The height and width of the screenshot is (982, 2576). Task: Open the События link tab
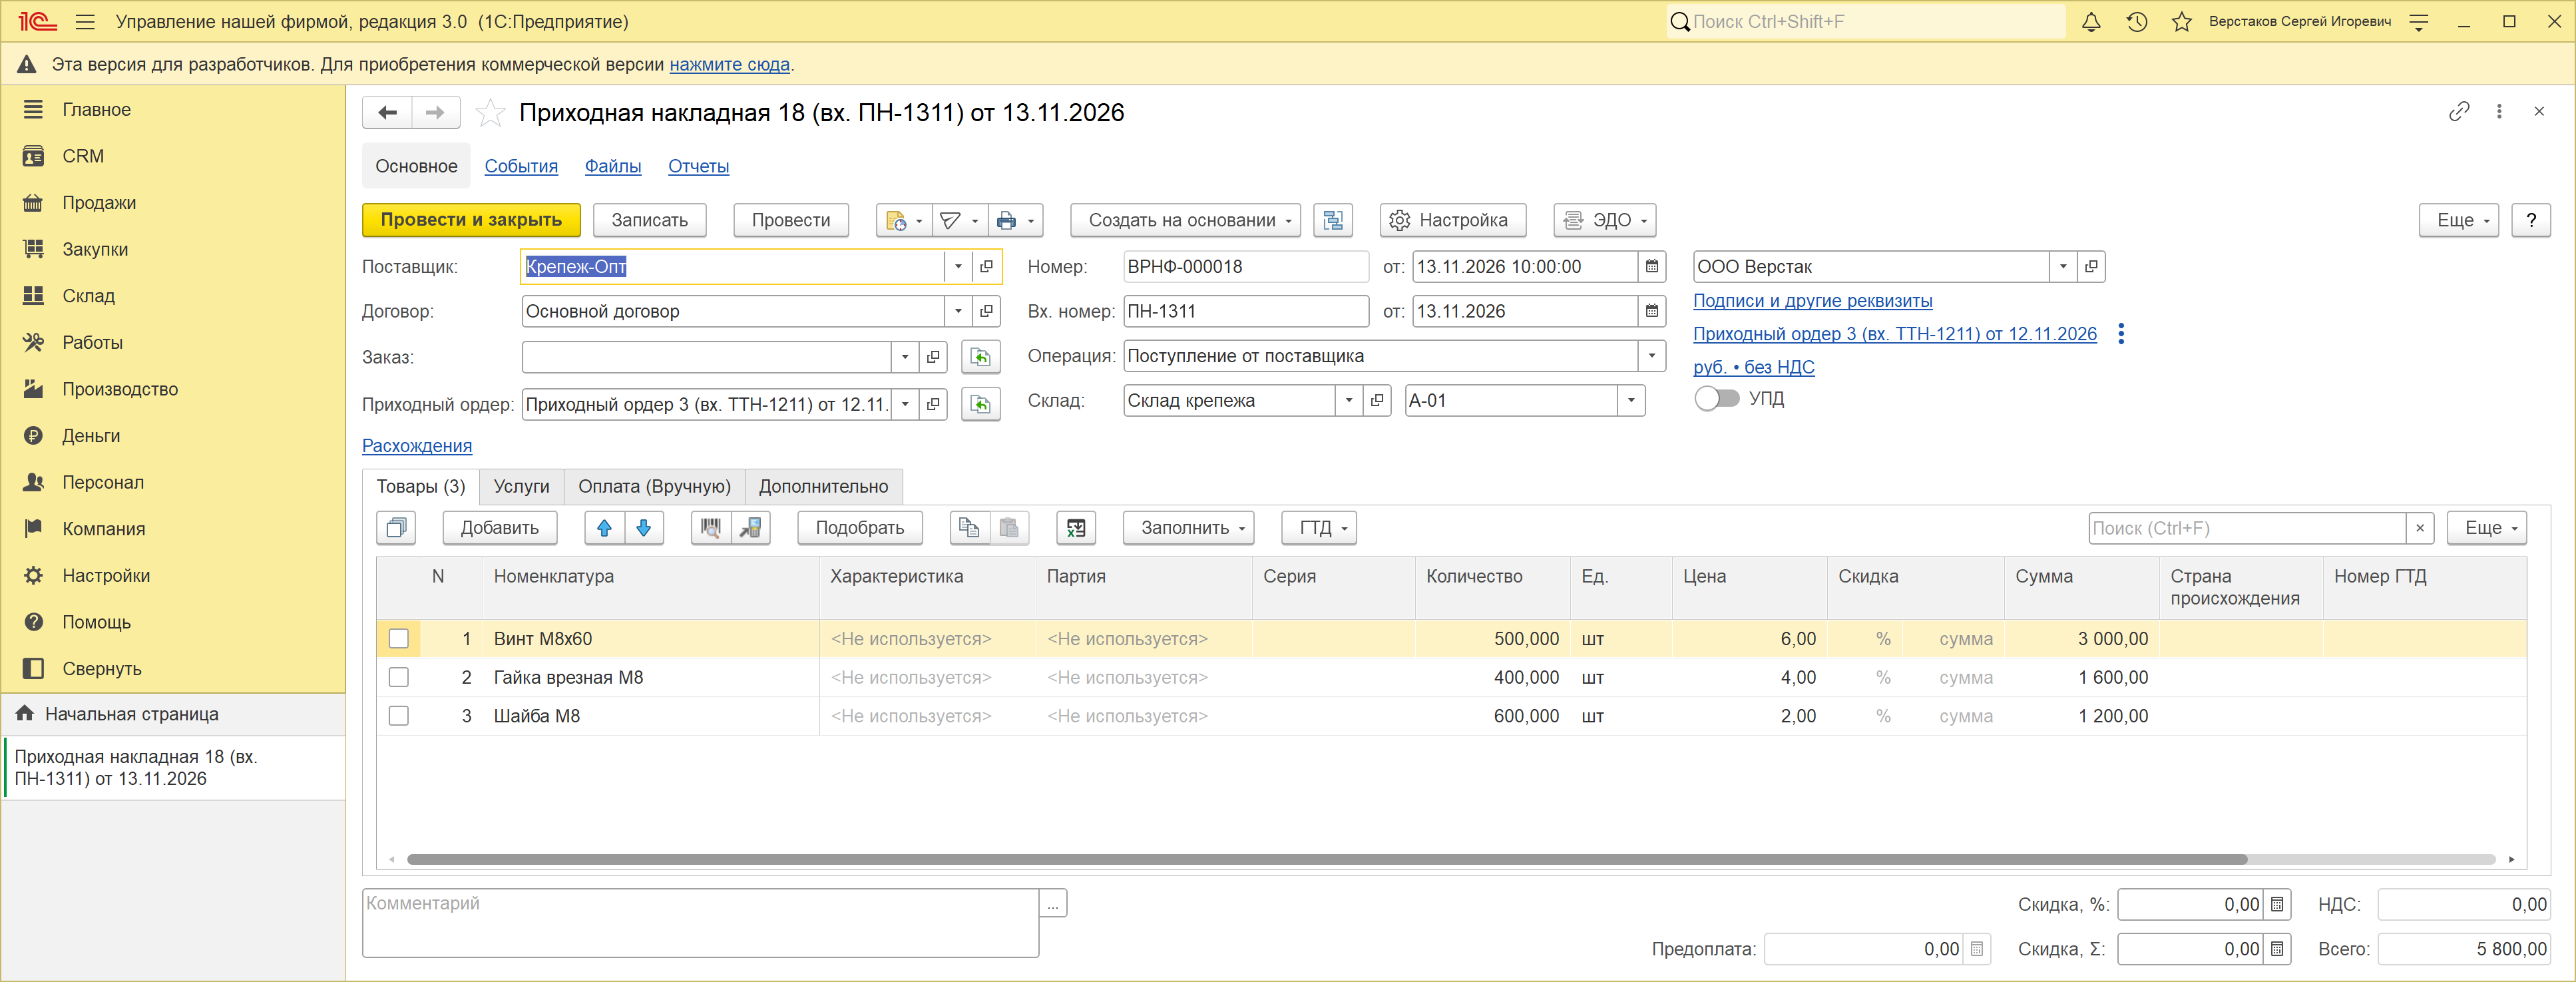tap(521, 166)
